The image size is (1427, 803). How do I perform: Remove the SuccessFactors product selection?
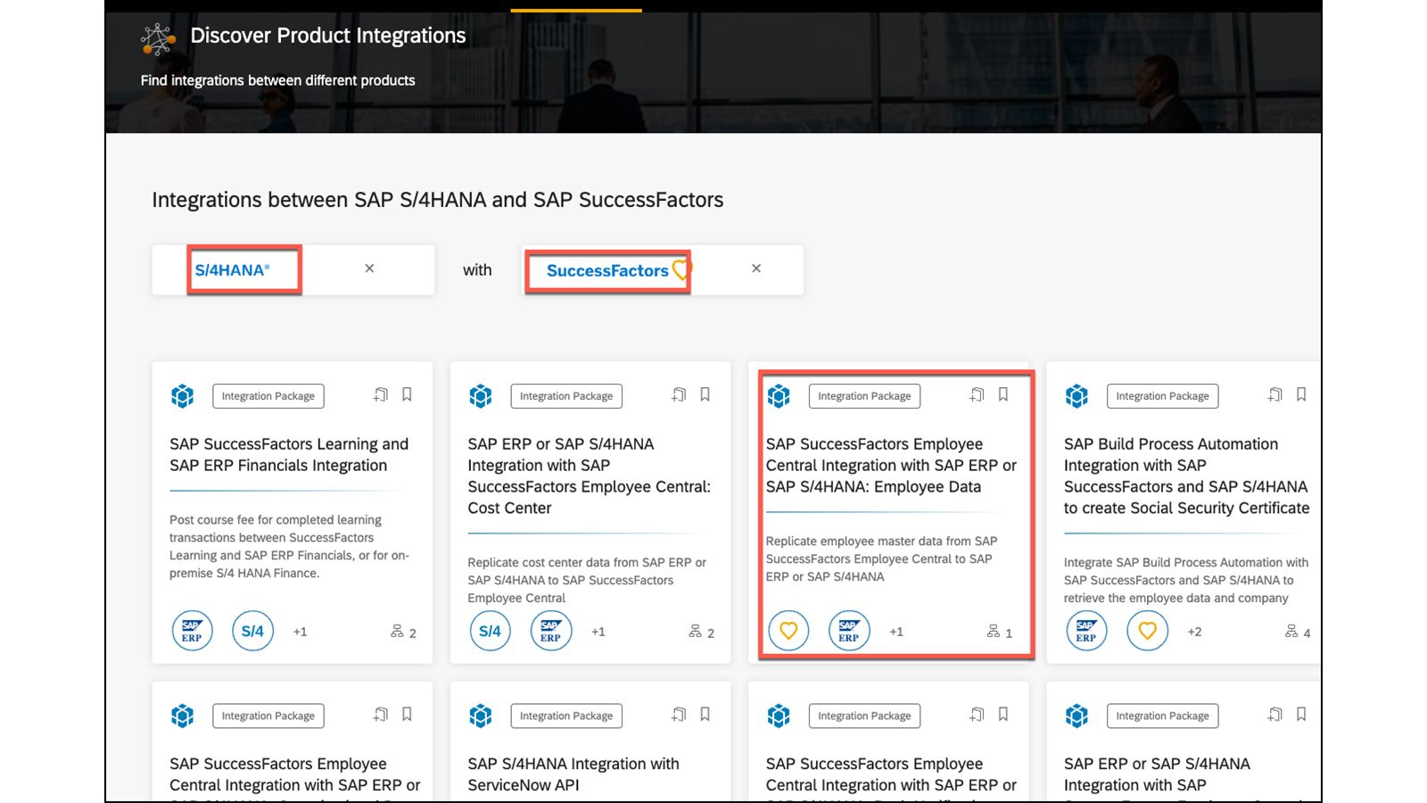pos(756,269)
